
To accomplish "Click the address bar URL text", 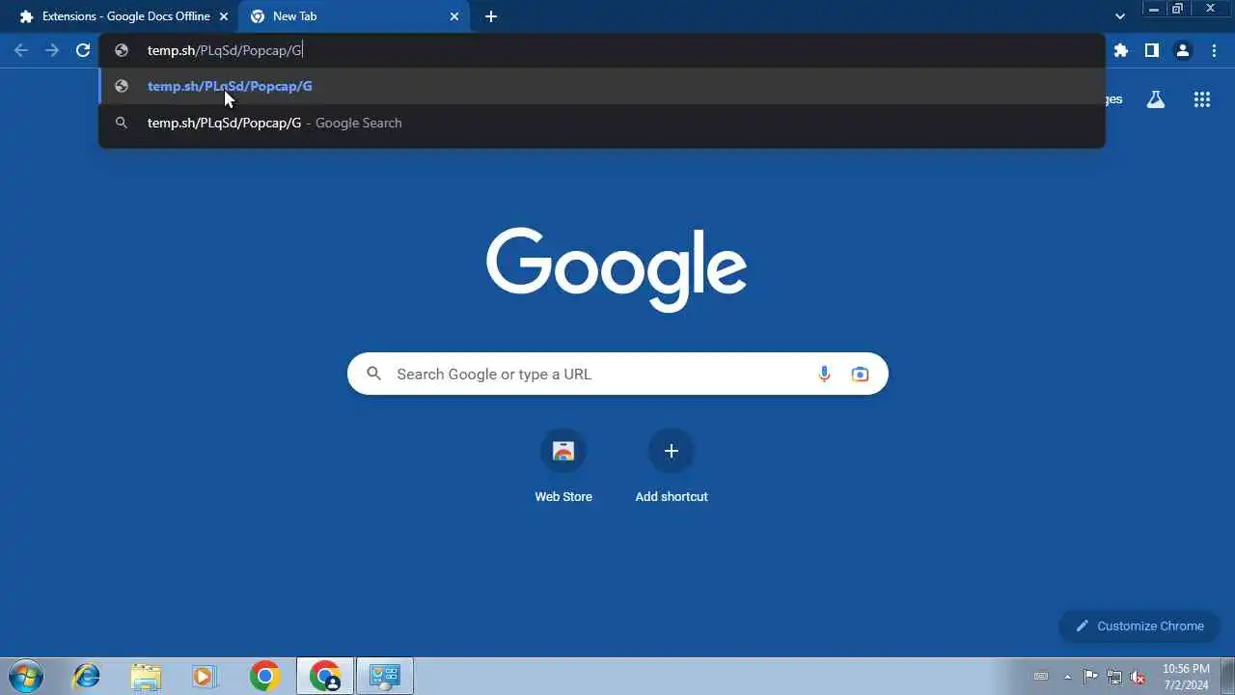I will pyautogui.click(x=225, y=50).
